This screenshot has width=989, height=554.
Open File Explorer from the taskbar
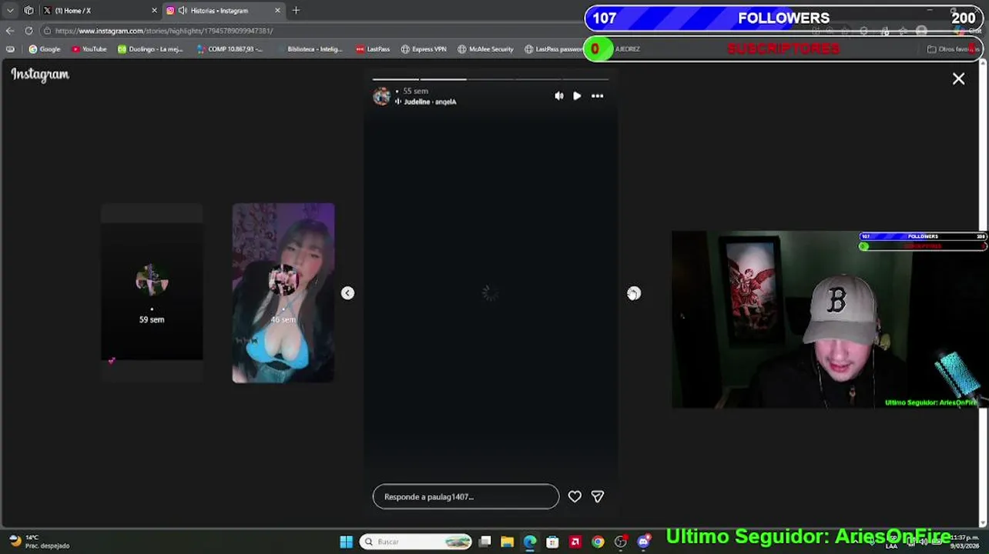pyautogui.click(x=507, y=542)
